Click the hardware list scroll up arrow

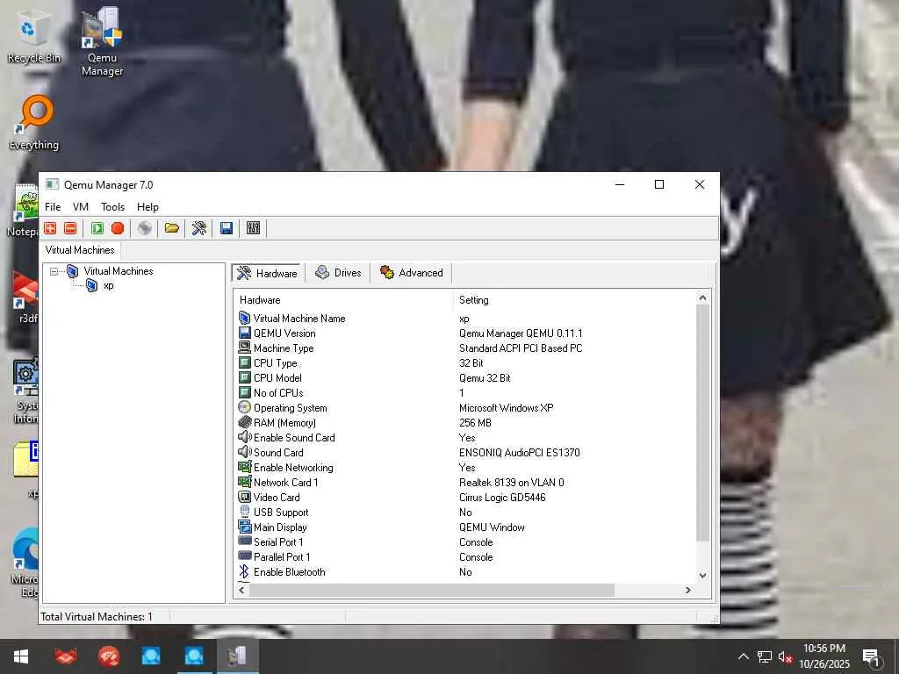(703, 298)
